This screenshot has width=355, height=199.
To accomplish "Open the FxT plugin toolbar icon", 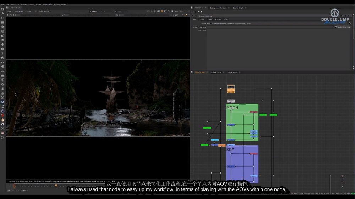I will pyautogui.click(x=3, y=102).
